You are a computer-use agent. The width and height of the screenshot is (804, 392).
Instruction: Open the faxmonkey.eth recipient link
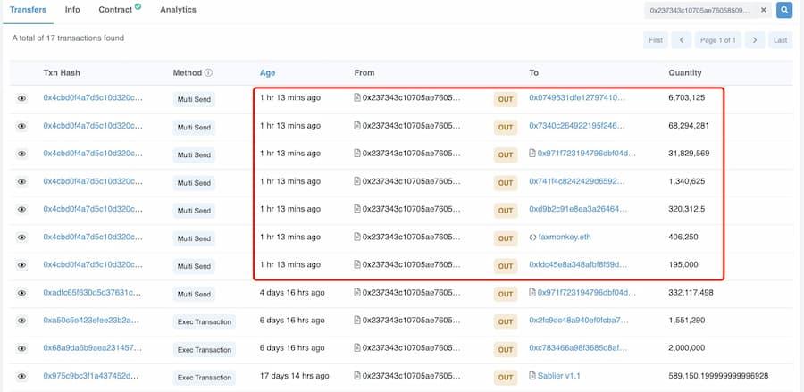click(x=565, y=237)
